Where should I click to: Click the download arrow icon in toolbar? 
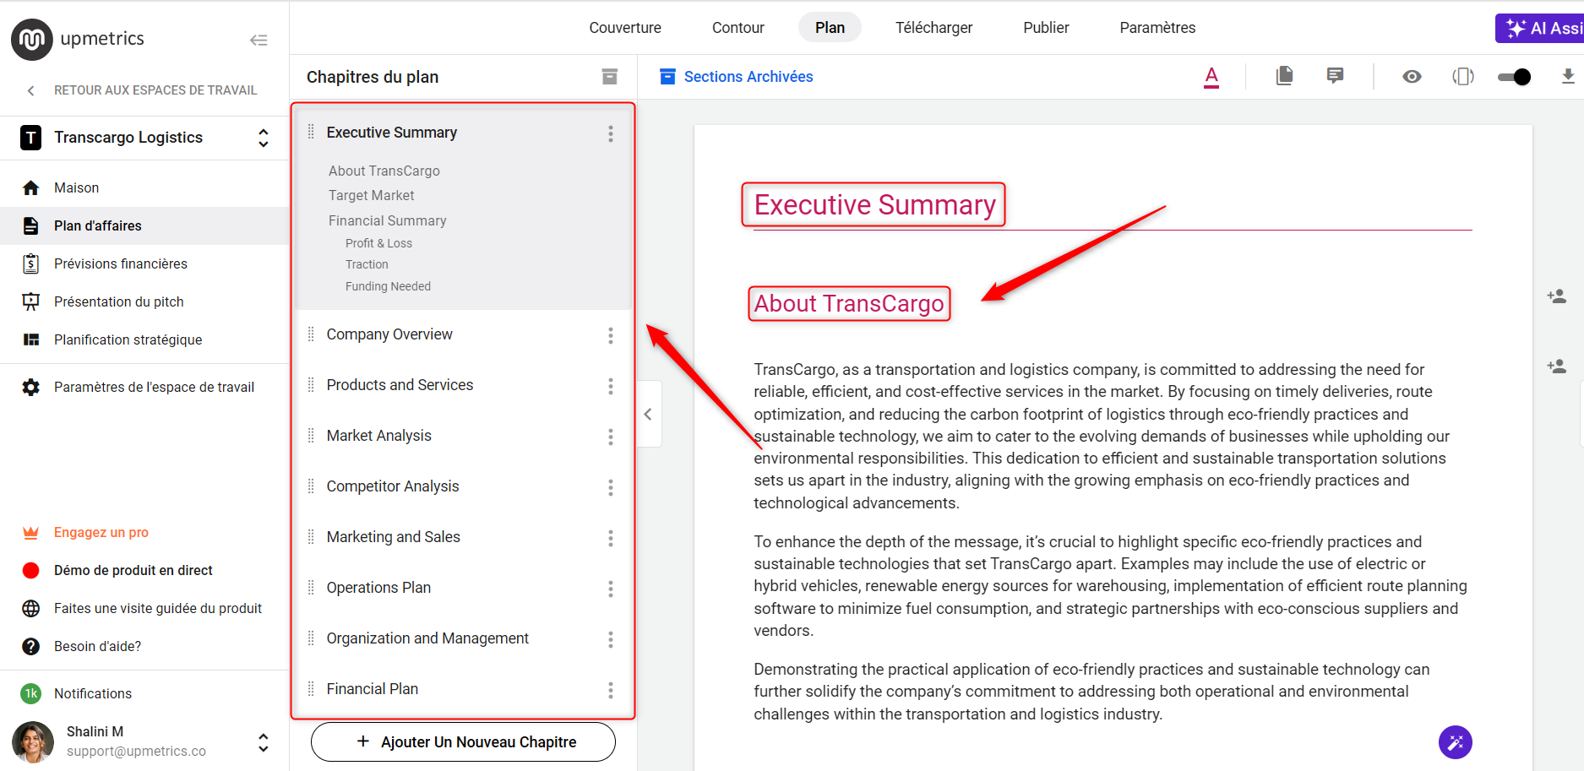(x=1568, y=76)
